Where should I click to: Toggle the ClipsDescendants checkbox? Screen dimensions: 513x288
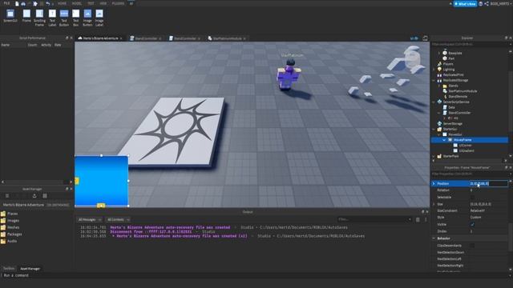[472, 246]
